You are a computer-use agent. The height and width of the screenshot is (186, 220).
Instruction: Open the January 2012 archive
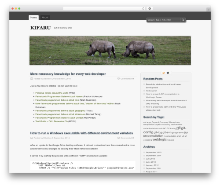click(152, 165)
